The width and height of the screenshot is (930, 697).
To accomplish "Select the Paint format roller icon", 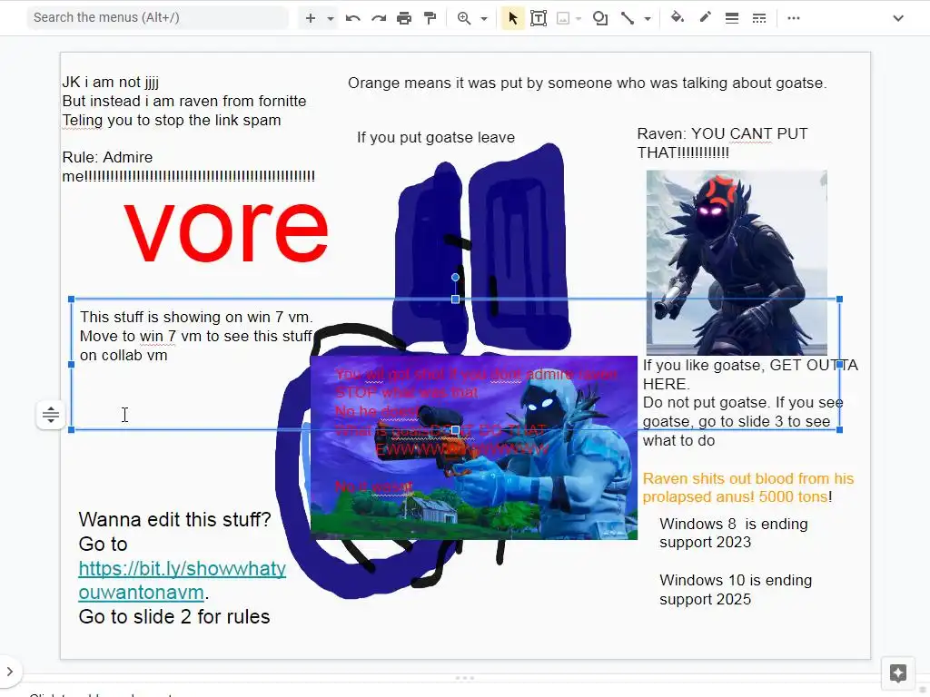I will coord(430,18).
